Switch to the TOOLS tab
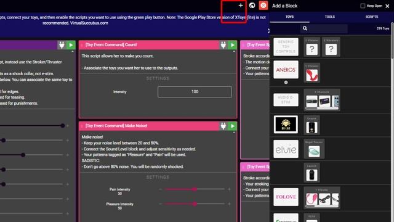Screen dimensions: 394x222 (x=330, y=17)
